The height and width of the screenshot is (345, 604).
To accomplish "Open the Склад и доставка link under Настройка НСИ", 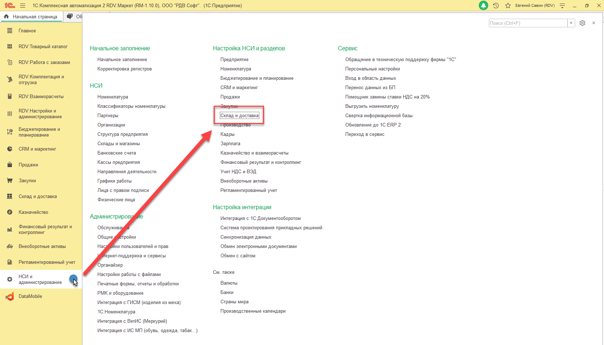I will click(x=240, y=116).
